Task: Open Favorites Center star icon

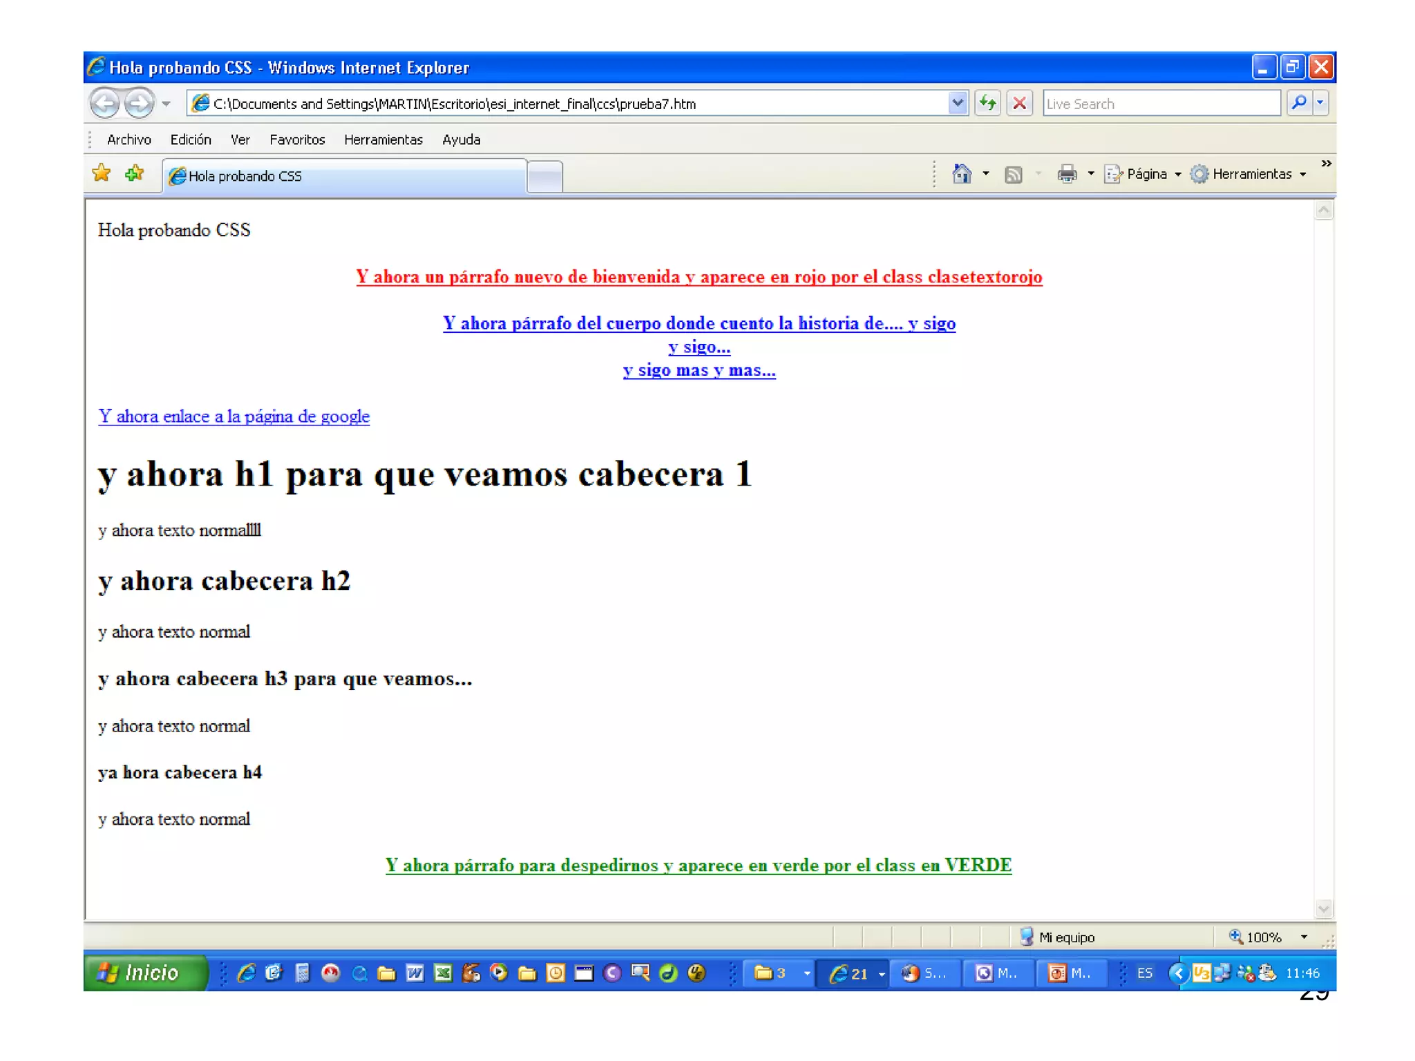Action: pyautogui.click(x=102, y=173)
